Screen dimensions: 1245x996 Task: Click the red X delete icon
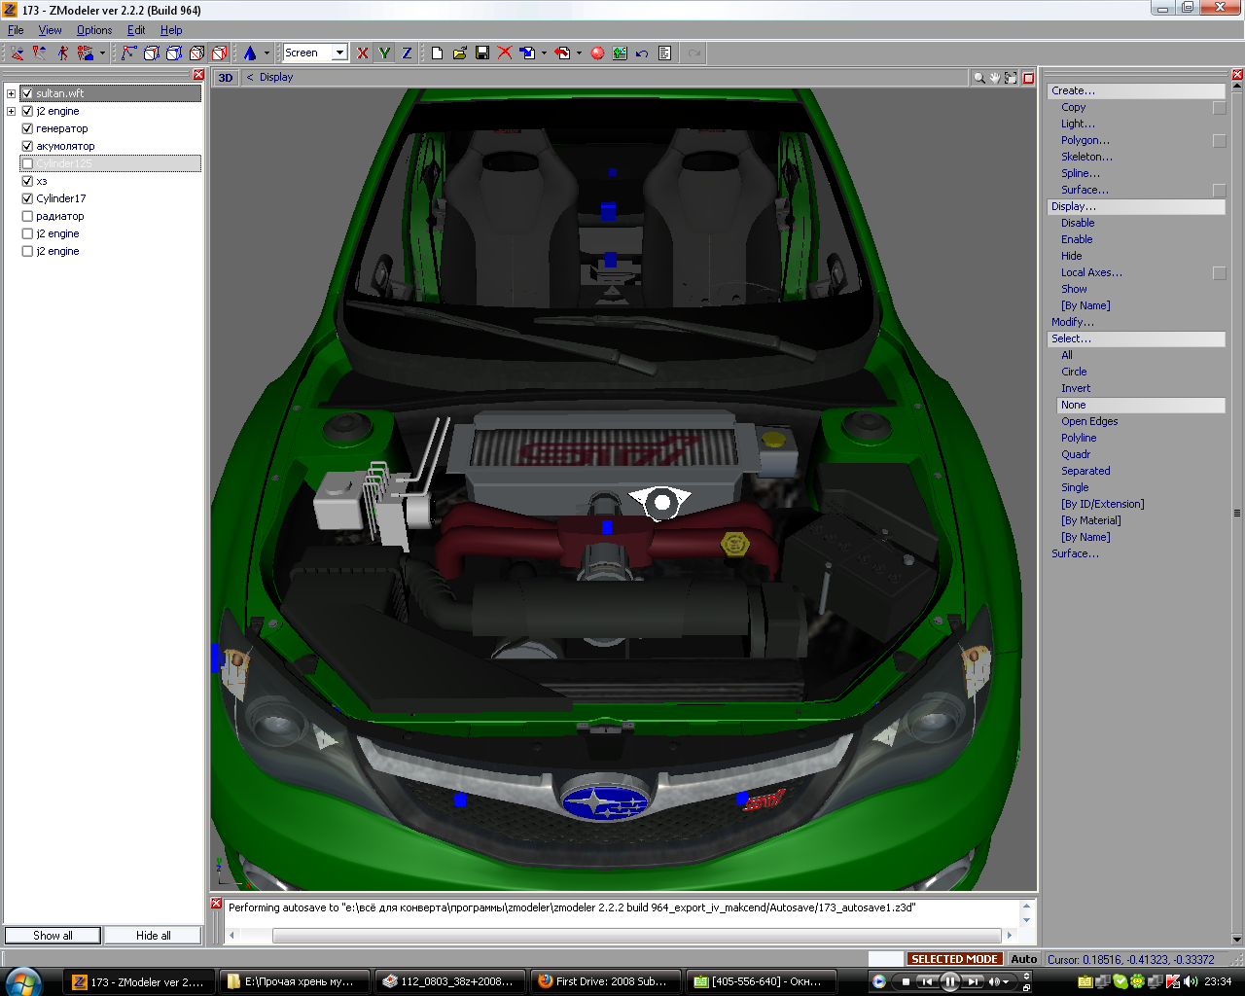[x=505, y=53]
